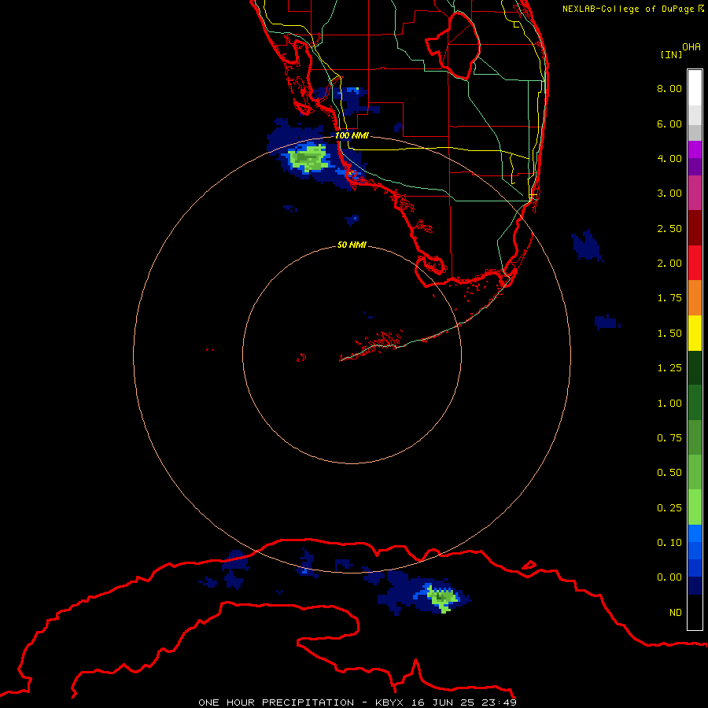Click the ND legend label
708x708 pixels.
coord(676,613)
